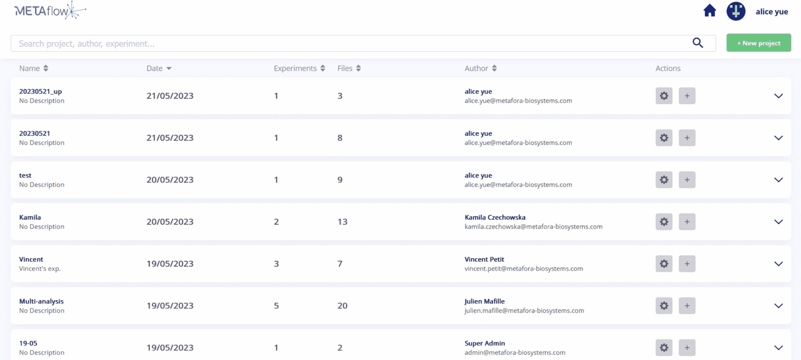
Task: Click plus icon for 19-05 project
Action: click(x=687, y=348)
